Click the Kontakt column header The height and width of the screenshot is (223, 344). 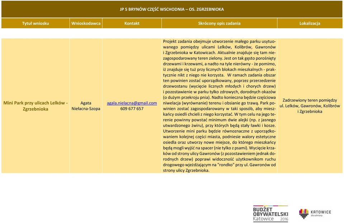pyautogui.click(x=132, y=23)
